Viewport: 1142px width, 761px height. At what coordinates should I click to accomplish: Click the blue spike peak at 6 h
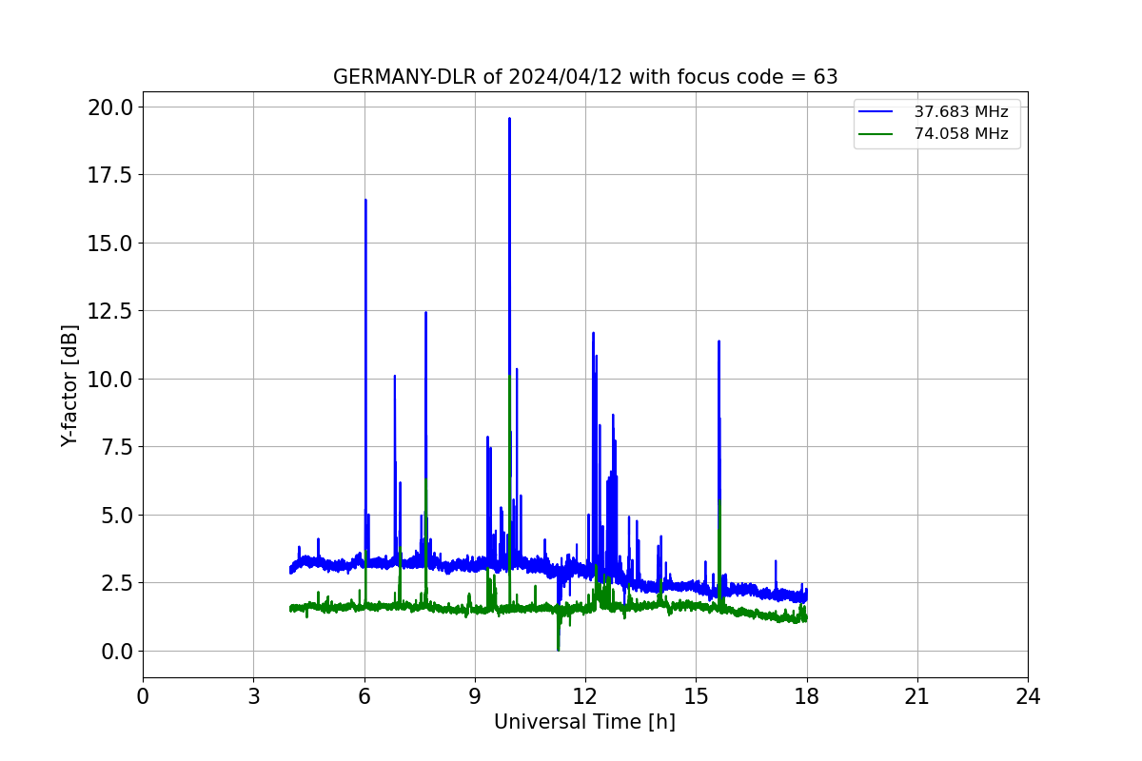pos(365,201)
